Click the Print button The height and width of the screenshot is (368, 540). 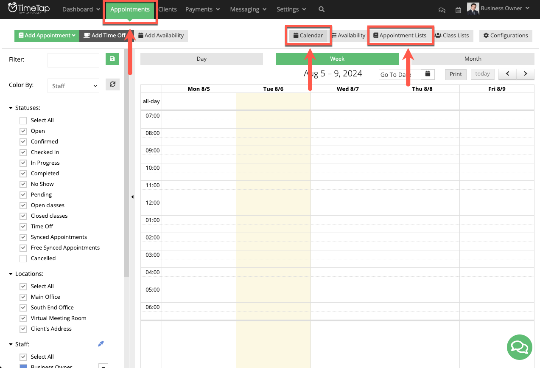455,74
